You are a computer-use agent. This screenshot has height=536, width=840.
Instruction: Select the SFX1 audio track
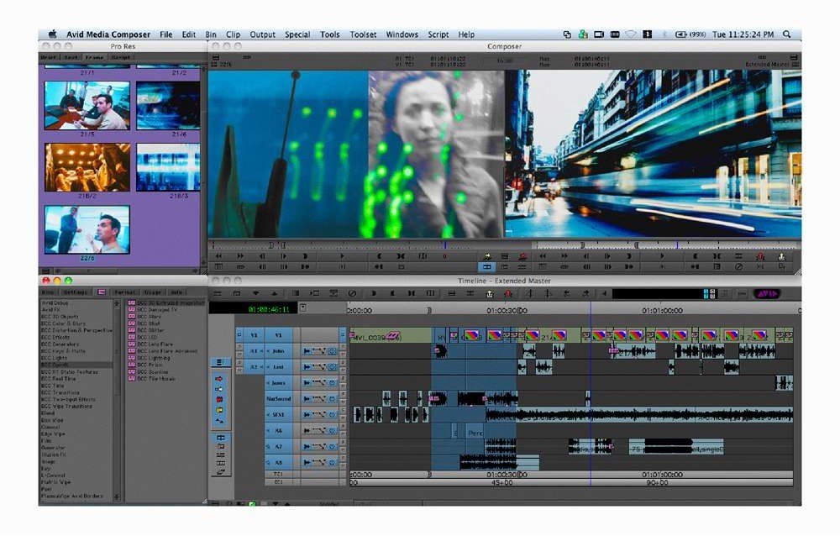click(x=279, y=415)
